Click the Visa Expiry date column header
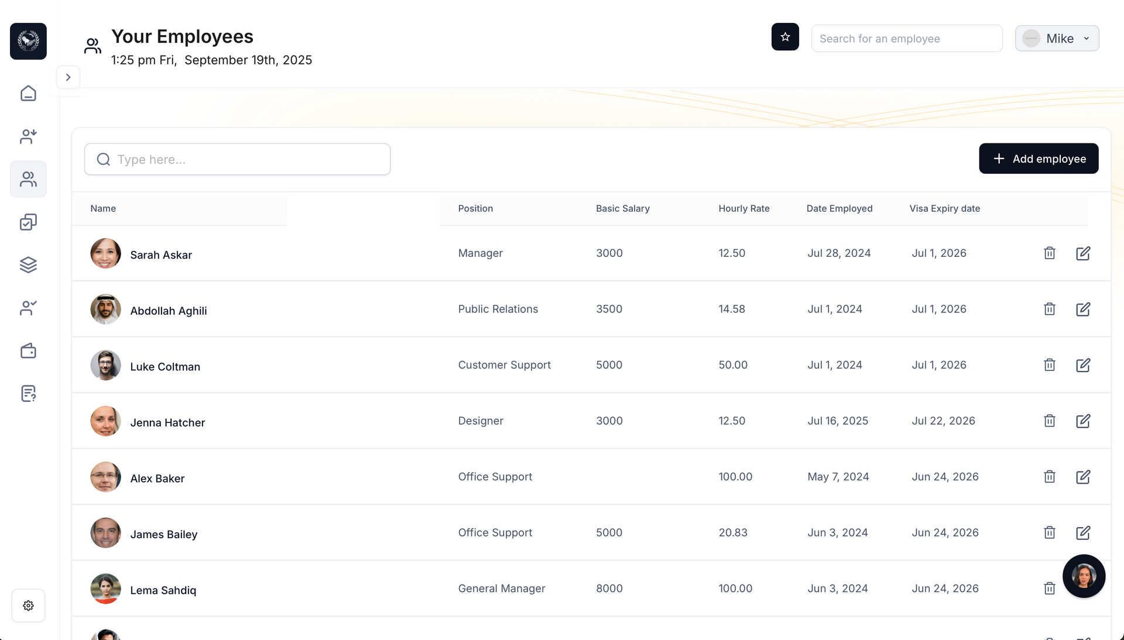The width and height of the screenshot is (1124, 640). [x=944, y=209]
